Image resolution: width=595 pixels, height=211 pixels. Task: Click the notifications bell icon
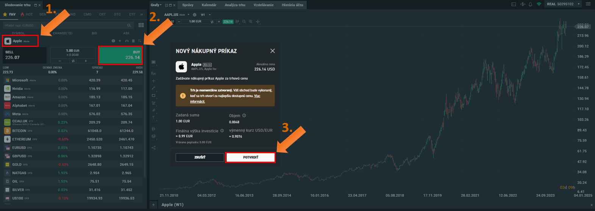(530, 5)
